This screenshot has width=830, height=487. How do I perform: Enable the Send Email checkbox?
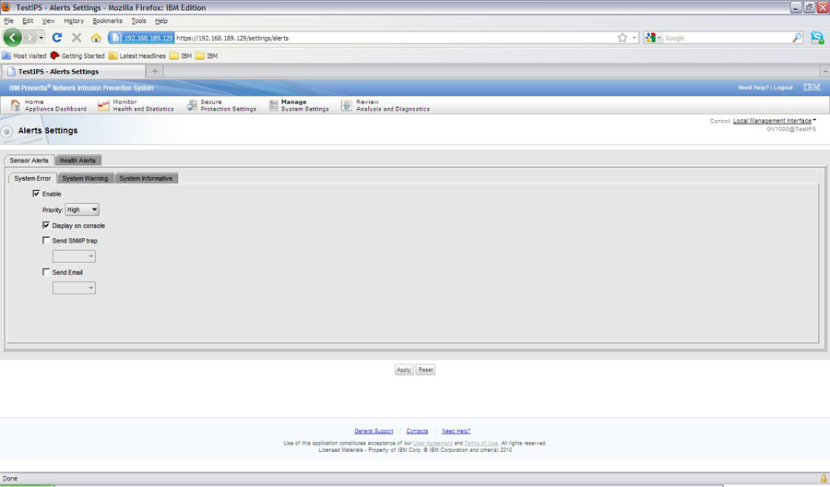46,272
